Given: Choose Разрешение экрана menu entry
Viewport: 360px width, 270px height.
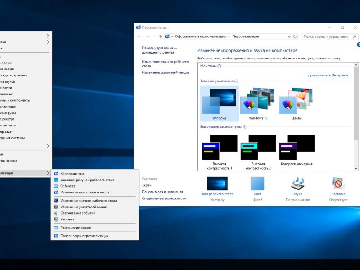Looking at the screenshot, I should pyautogui.click(x=94, y=228).
